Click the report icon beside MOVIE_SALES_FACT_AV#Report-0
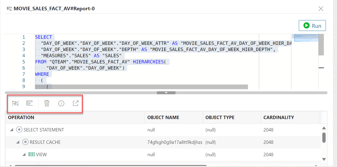 9,9
